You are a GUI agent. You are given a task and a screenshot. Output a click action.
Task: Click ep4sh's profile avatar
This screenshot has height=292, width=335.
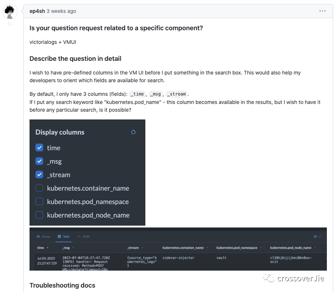click(10, 11)
